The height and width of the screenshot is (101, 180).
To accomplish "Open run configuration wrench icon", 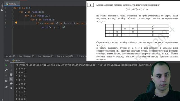I will click(x=6, y=70).
